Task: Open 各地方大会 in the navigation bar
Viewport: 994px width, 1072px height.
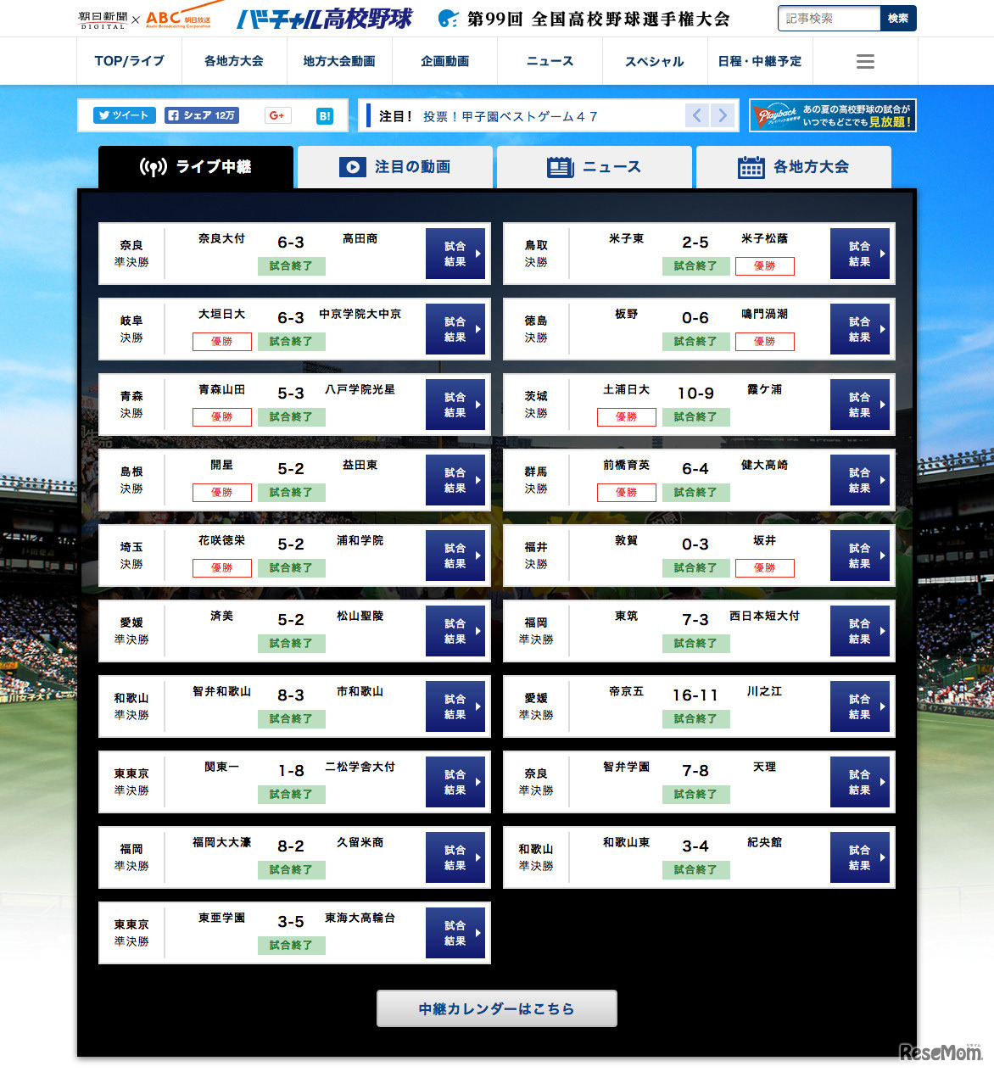Action: 234,61
